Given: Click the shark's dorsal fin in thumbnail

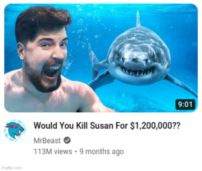Looking at the screenshot, I should point(138,19).
